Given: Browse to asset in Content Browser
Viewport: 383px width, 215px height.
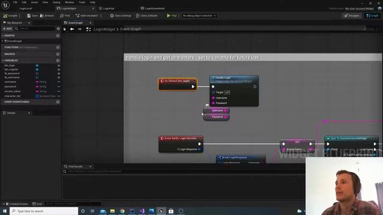Looking at the screenshot, I should click(47, 16).
